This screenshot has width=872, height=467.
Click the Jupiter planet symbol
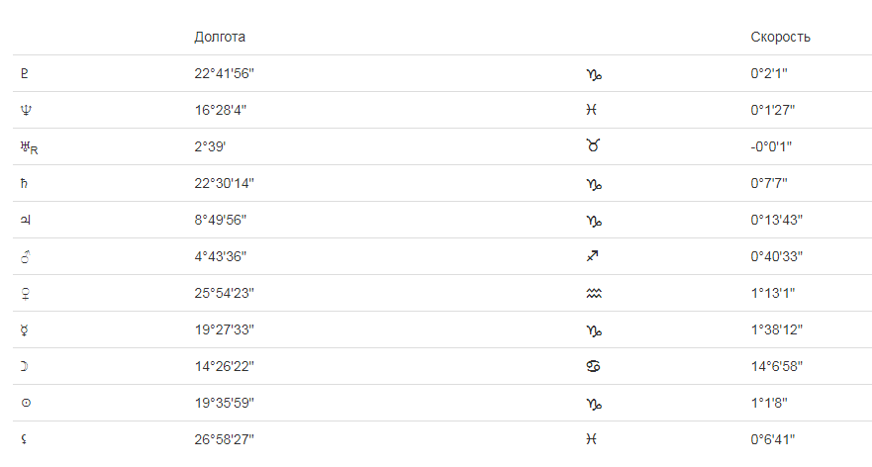point(26,220)
